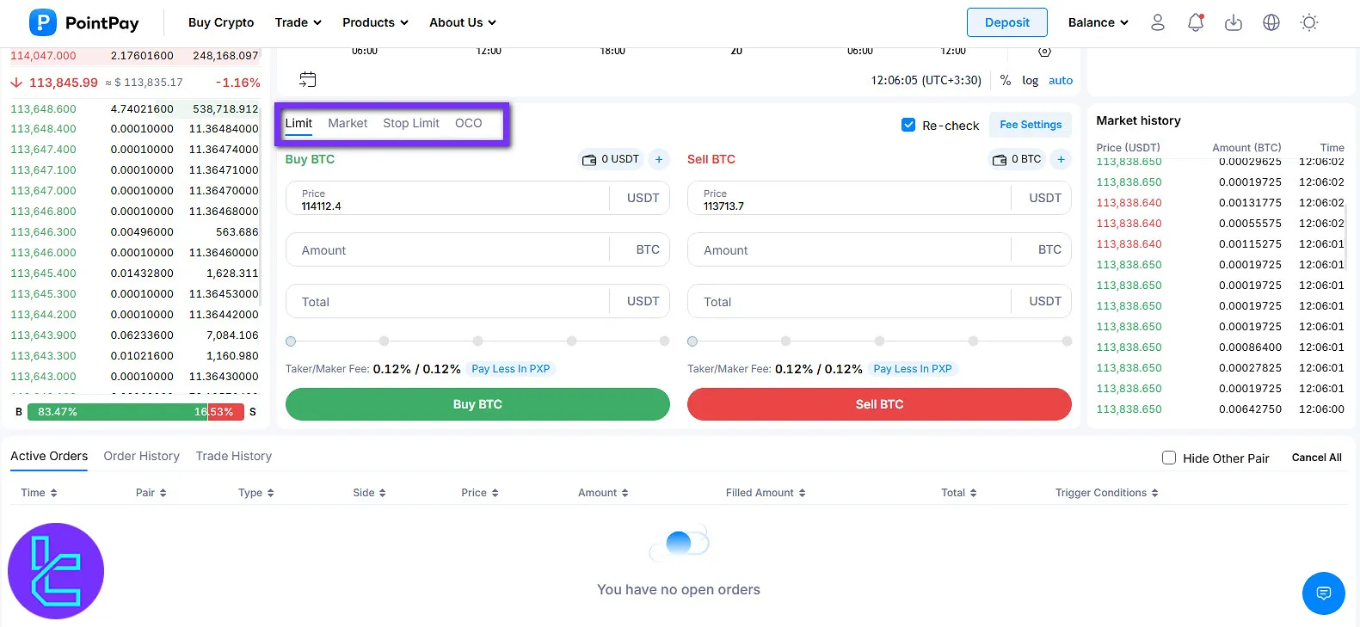Switch to the Active Orders tab

click(x=49, y=456)
